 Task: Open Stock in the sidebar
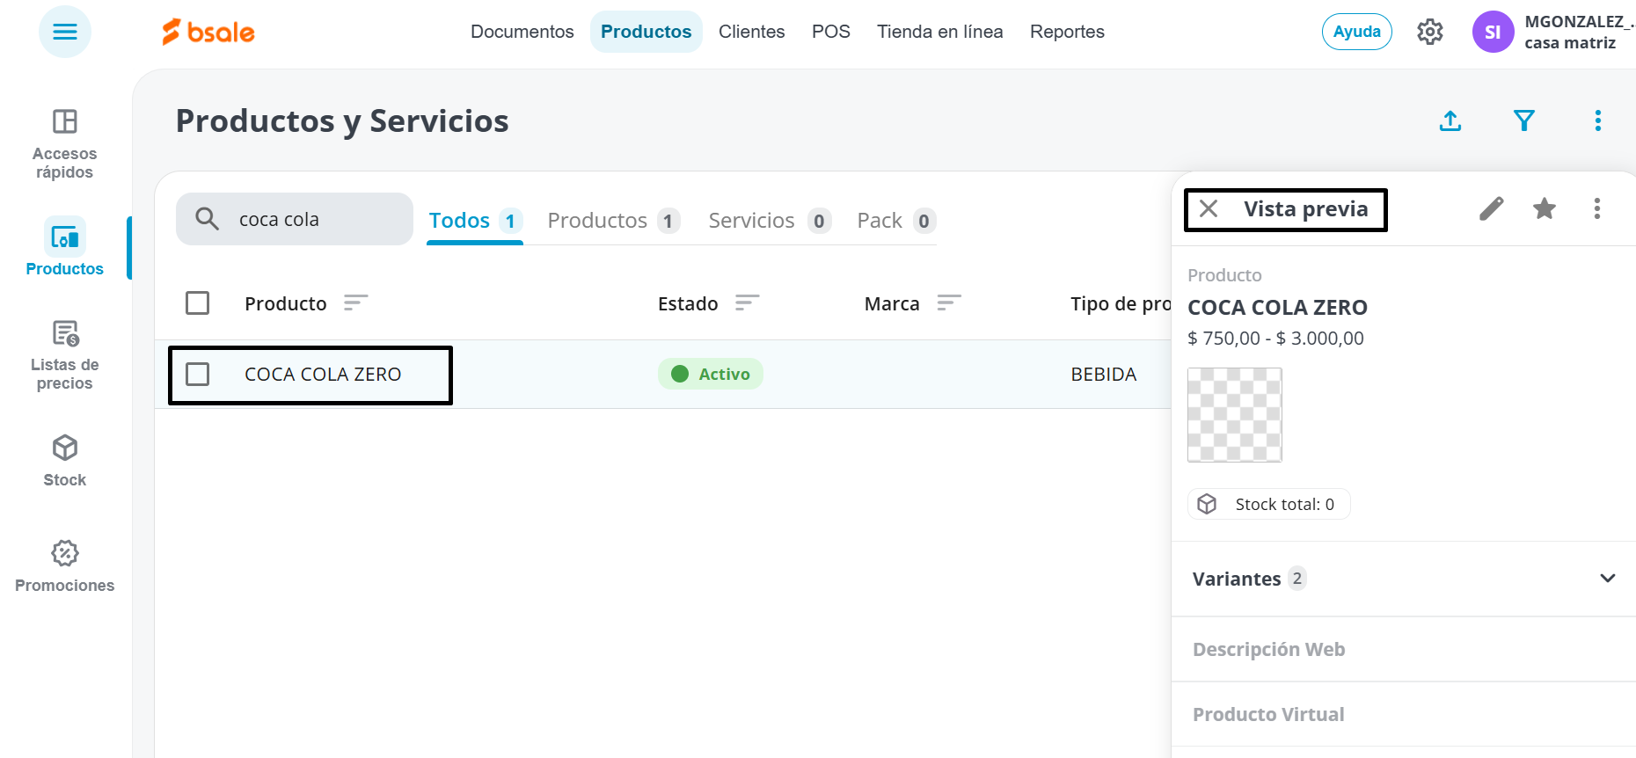pyautogui.click(x=65, y=461)
